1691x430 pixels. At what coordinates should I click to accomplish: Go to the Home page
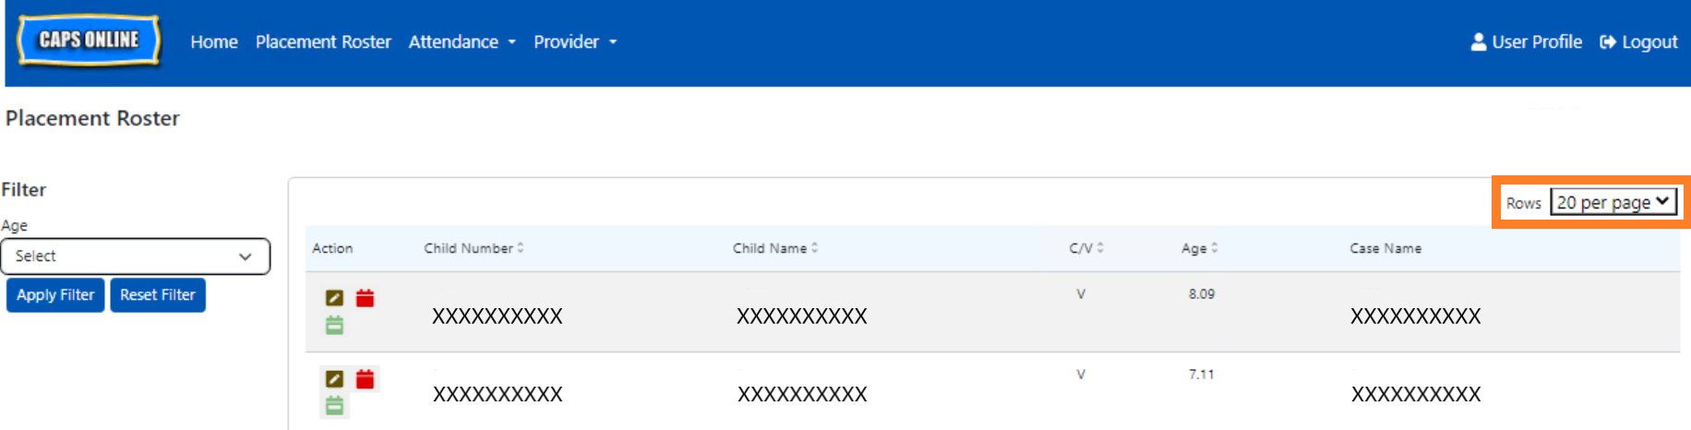(x=214, y=42)
